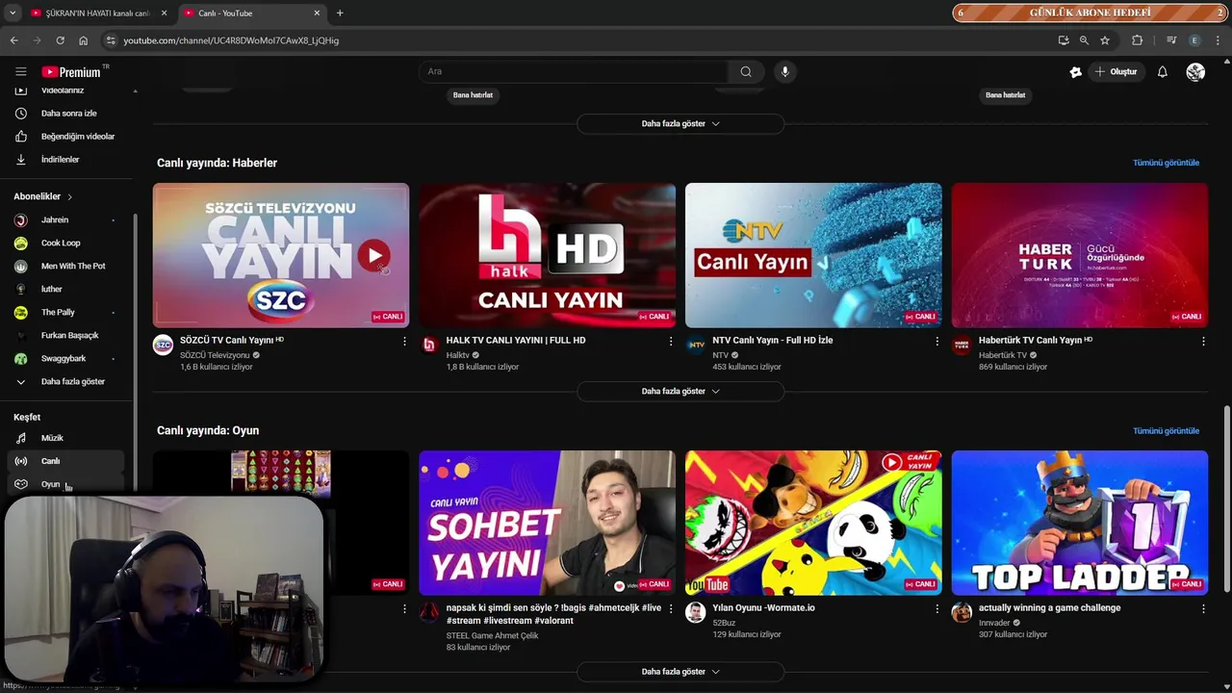Click the search magnifier button

pos(746,71)
